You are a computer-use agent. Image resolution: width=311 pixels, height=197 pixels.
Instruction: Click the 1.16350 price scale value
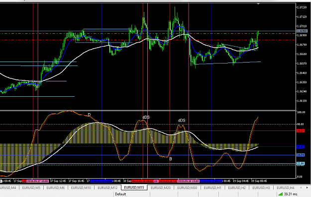pyautogui.click(x=302, y=82)
